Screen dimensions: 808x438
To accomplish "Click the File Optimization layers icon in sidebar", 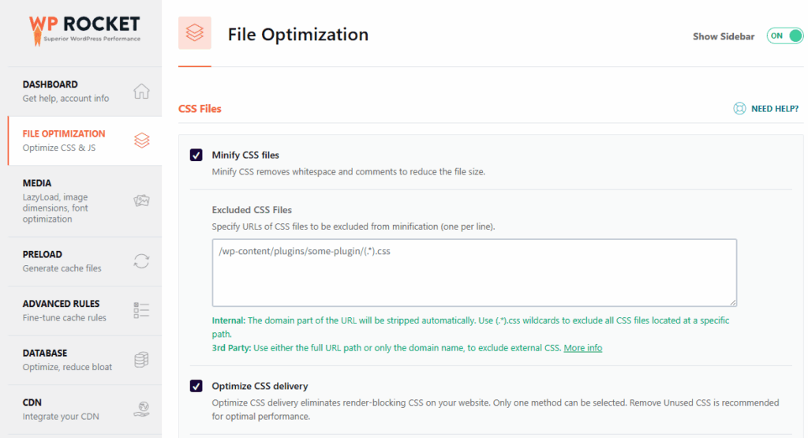I will point(141,140).
